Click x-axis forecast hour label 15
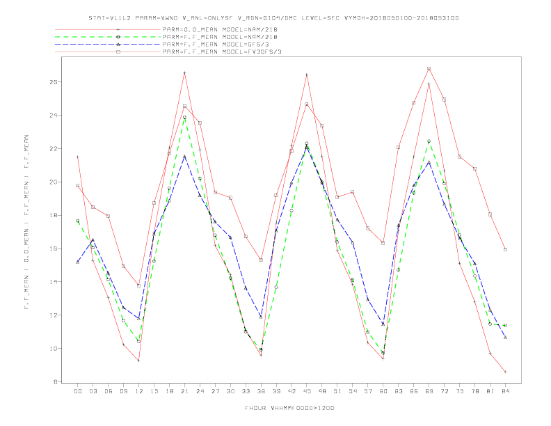551x426 pixels. pyautogui.click(x=154, y=391)
